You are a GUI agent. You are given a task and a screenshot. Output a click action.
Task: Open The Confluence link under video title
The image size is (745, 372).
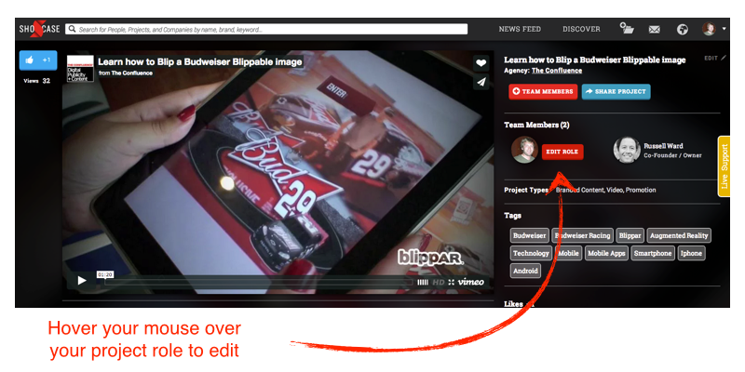point(132,73)
